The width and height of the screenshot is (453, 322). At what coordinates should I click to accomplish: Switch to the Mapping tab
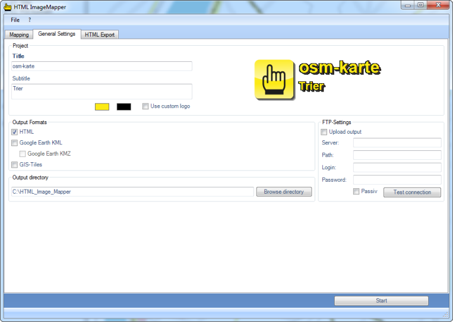point(19,34)
